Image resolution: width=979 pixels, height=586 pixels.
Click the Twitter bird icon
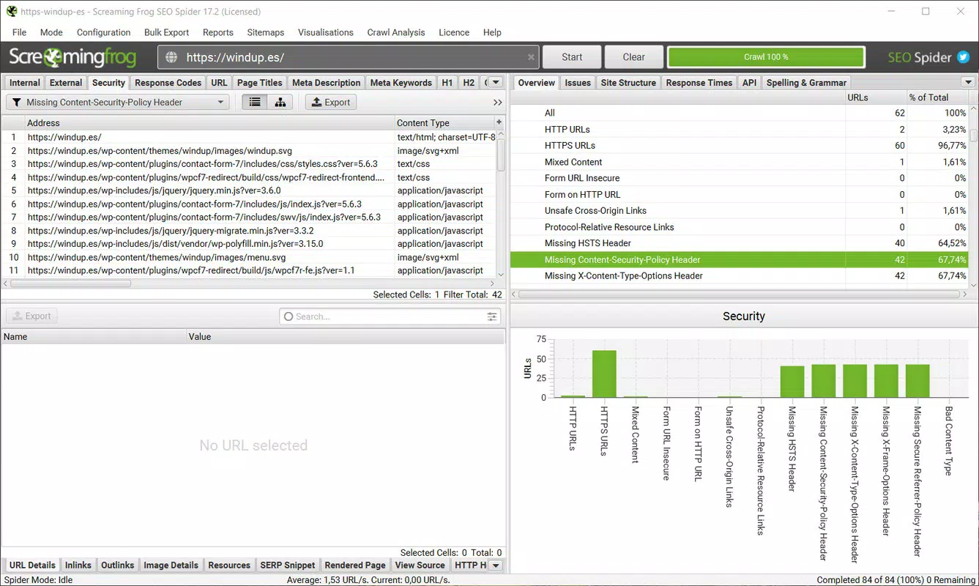(x=963, y=57)
